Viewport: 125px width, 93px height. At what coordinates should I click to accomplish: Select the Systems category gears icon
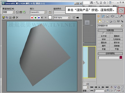point(122,21)
